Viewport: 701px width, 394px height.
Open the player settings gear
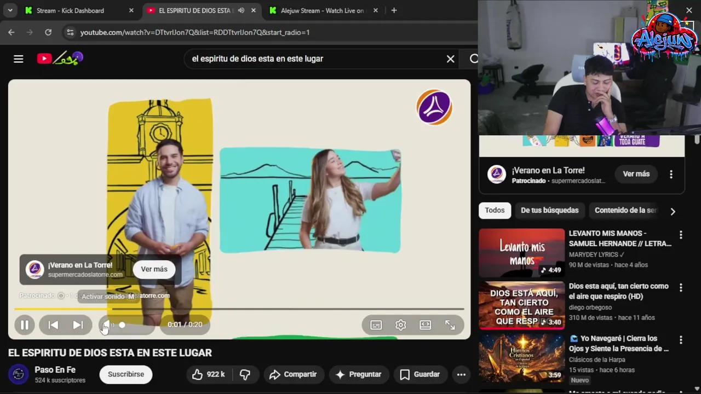click(x=401, y=325)
